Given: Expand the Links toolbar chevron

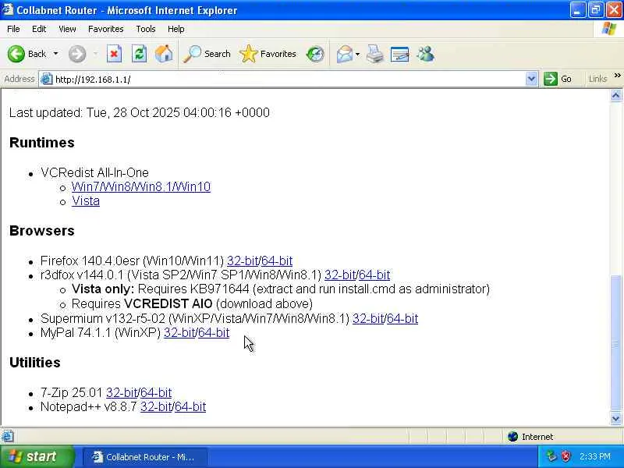Looking at the screenshot, I should [617, 75].
